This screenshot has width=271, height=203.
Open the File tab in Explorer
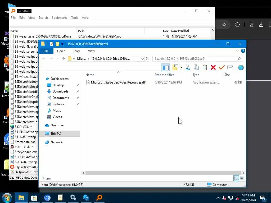[46, 51]
